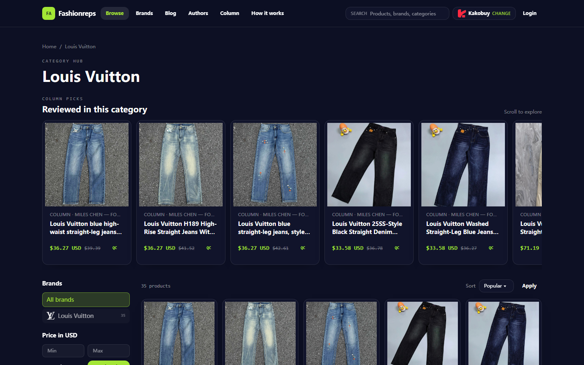The image size is (584, 365).
Task: Go to Home in the breadcrumb
Action: click(x=49, y=47)
